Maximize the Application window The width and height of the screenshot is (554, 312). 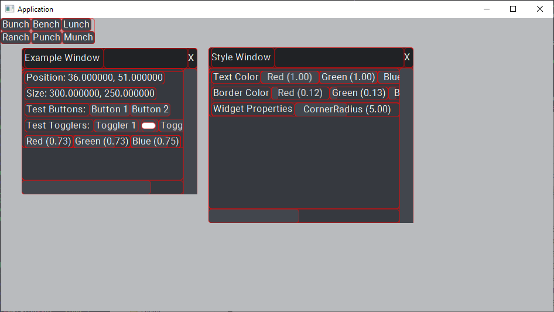pyautogui.click(x=513, y=9)
